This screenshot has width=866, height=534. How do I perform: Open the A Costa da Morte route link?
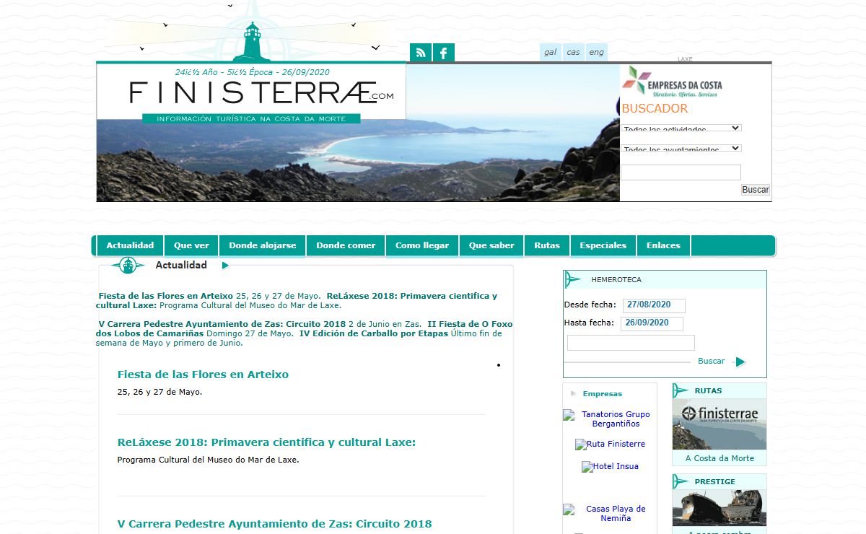click(x=720, y=458)
